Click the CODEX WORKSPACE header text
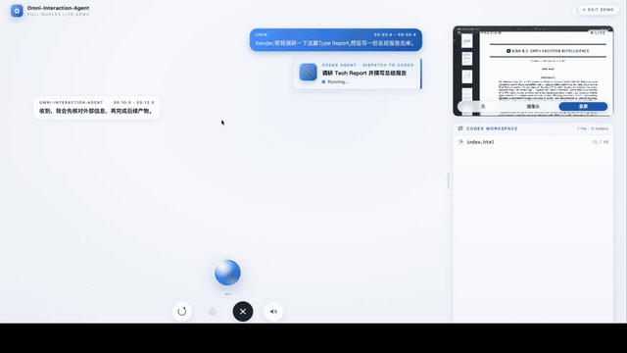 point(492,128)
